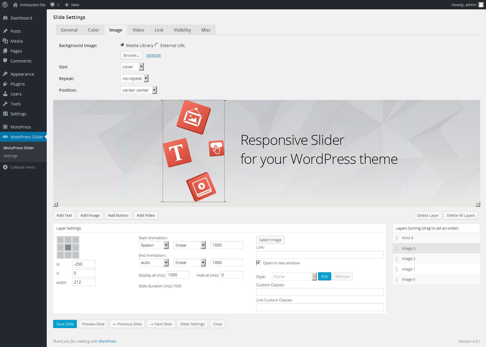Grab the drag handle for html 4 layer

coord(397,238)
